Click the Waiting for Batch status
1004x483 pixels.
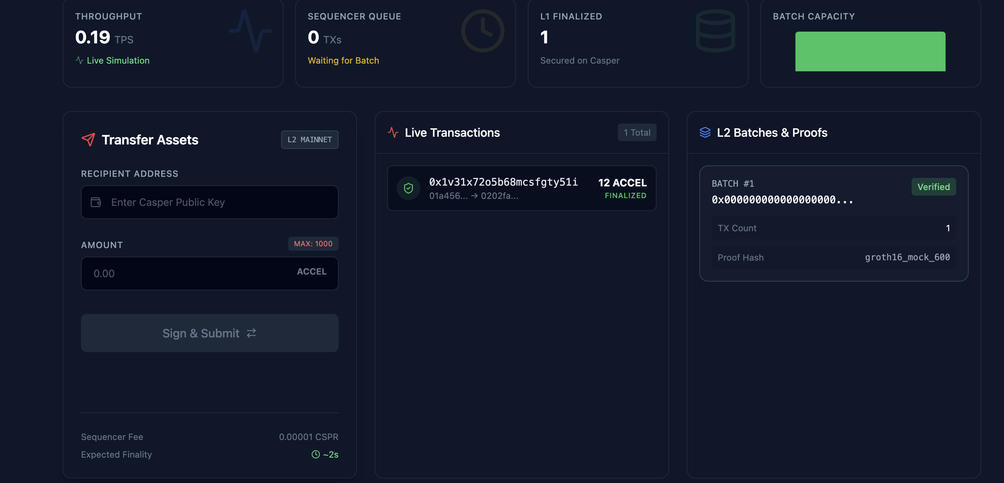coord(343,60)
